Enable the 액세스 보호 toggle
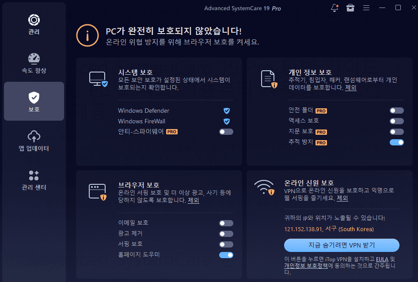 (x=397, y=121)
